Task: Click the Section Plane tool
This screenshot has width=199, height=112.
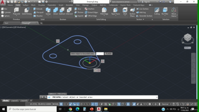Action: pyautogui.click(x=132, y=12)
